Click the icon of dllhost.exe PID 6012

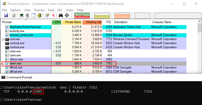pos(7,72)
